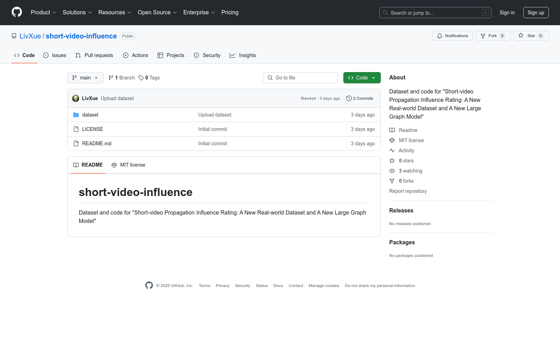Open footer Contact link

pyautogui.click(x=296, y=286)
